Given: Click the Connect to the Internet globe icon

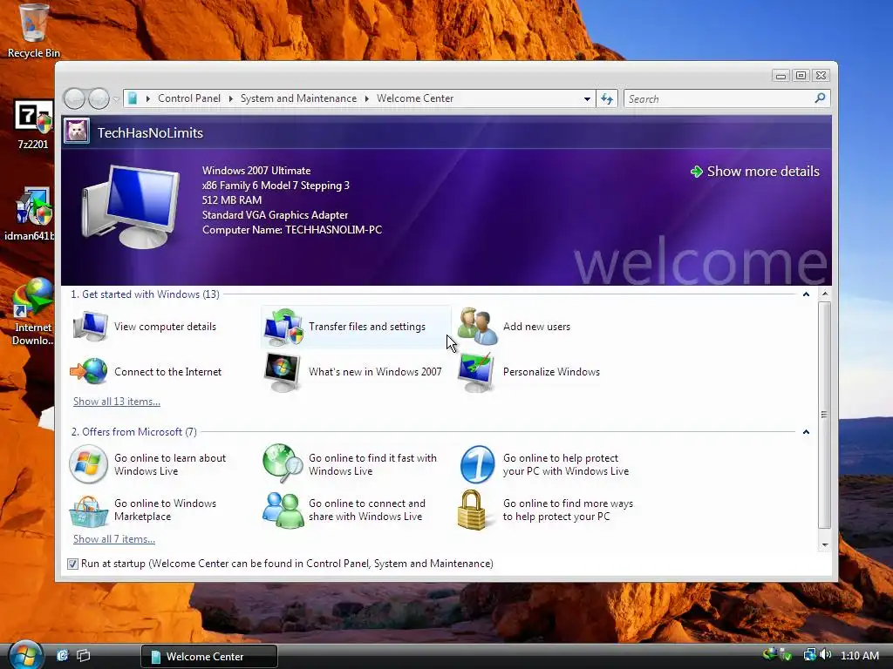Looking at the screenshot, I should 89,371.
